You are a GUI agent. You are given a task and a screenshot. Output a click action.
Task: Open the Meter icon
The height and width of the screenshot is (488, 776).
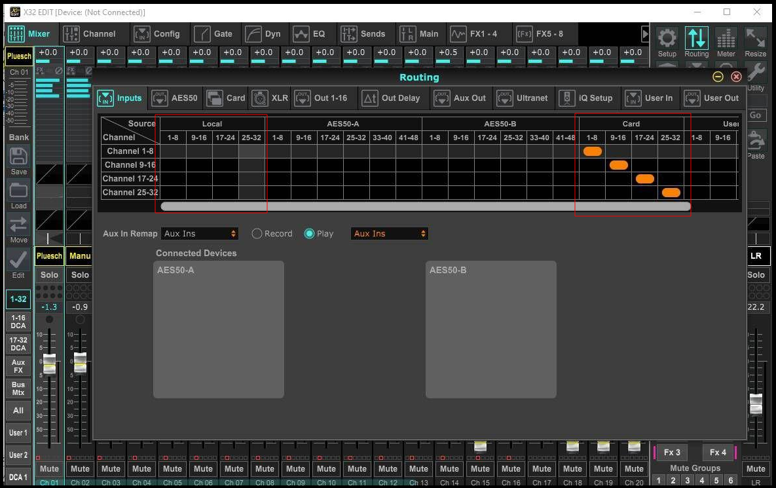726,38
